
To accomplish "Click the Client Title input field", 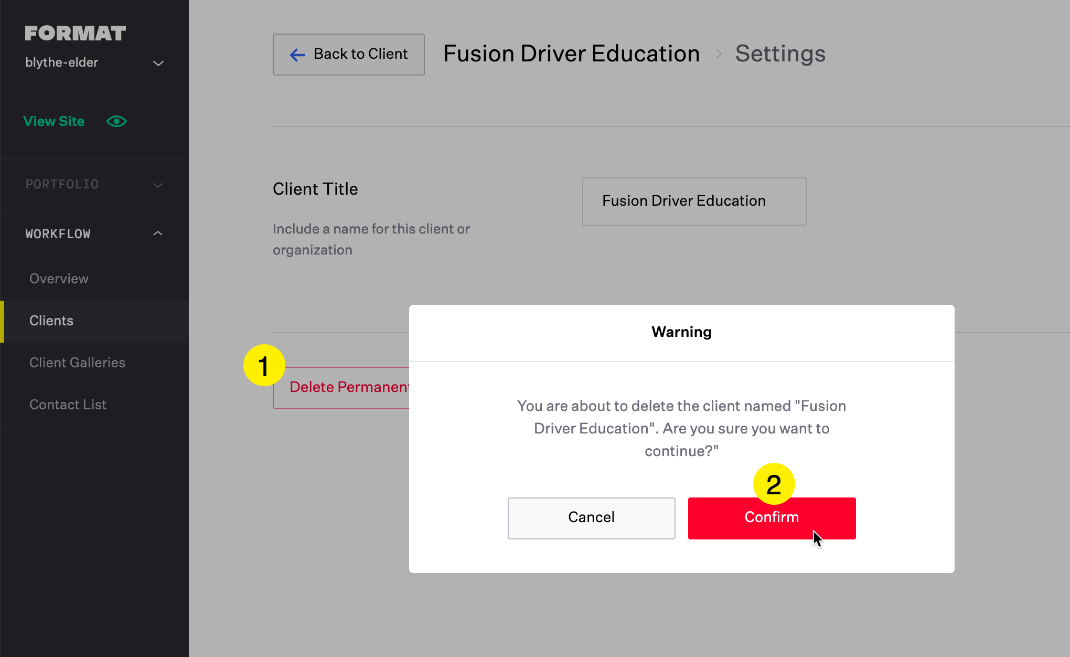I will tap(694, 202).
